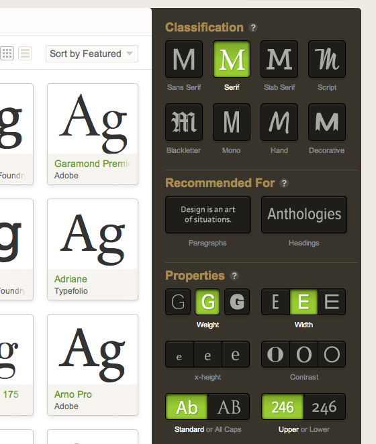Select the Sans Serif classification tile
Viewport: 376px width, 444px height.
[x=184, y=59]
